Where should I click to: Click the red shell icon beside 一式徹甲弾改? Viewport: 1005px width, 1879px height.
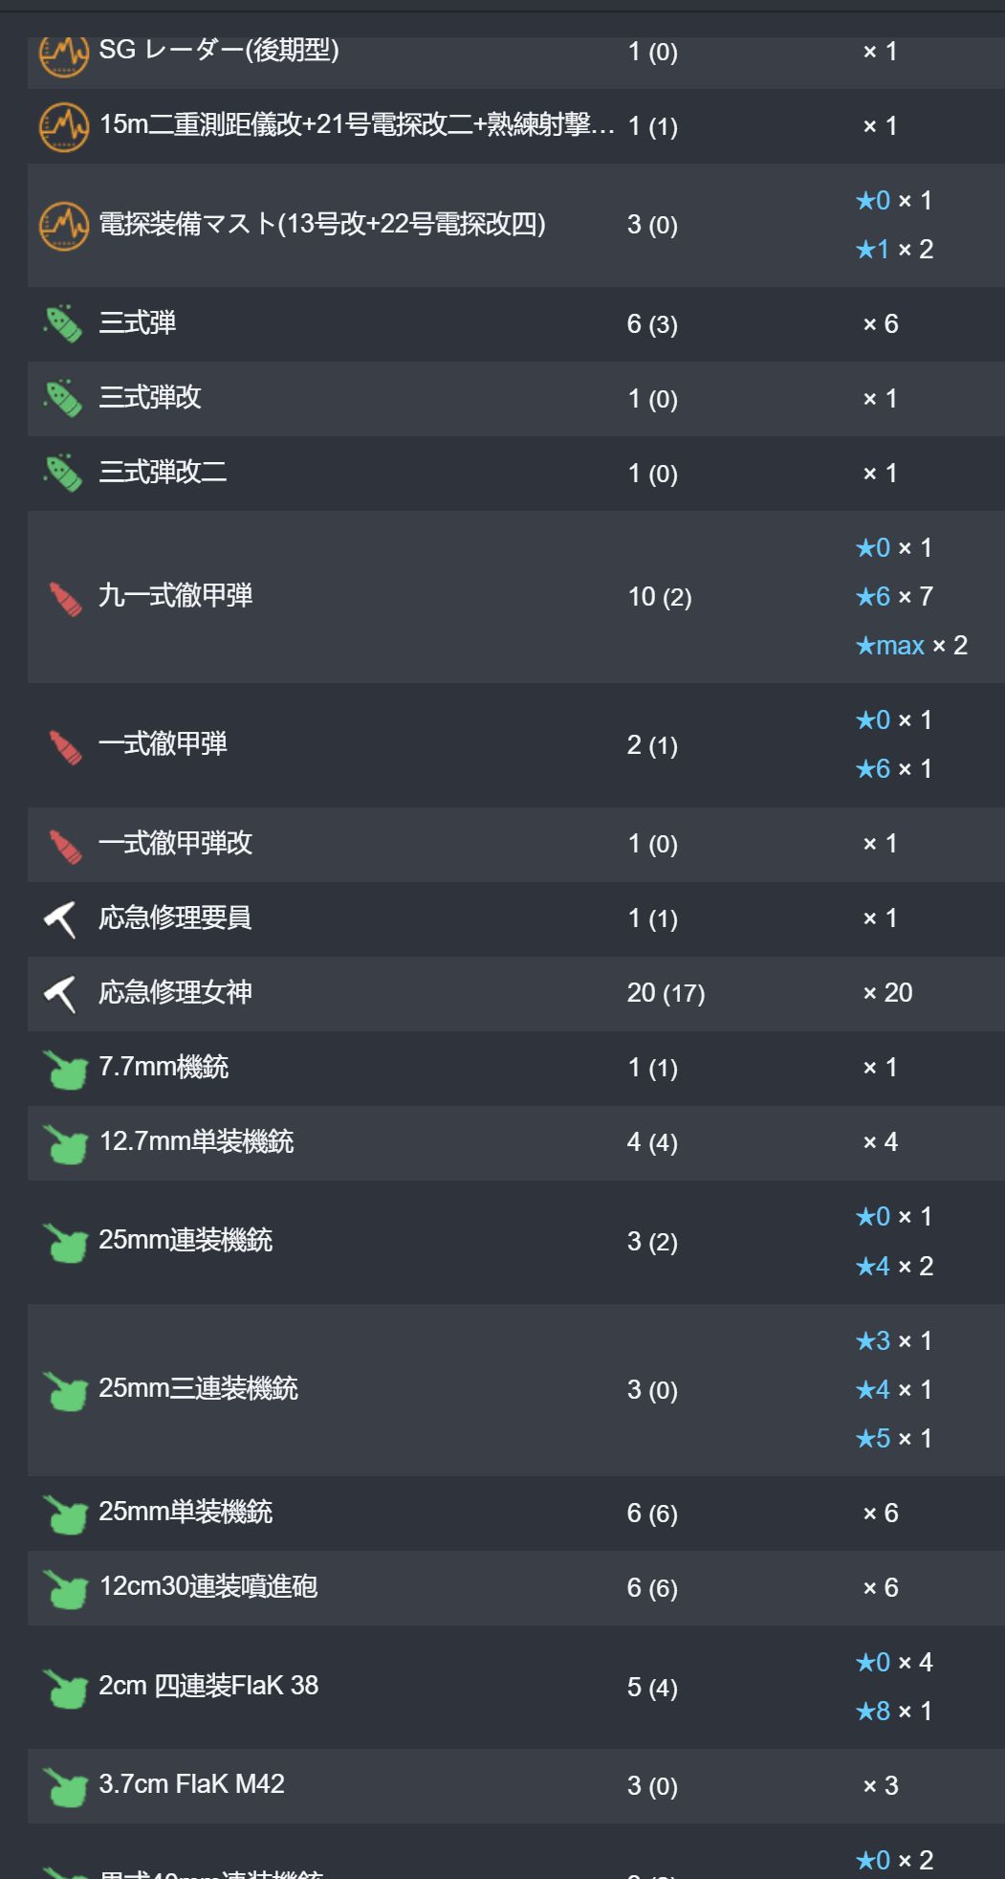pyautogui.click(x=65, y=845)
